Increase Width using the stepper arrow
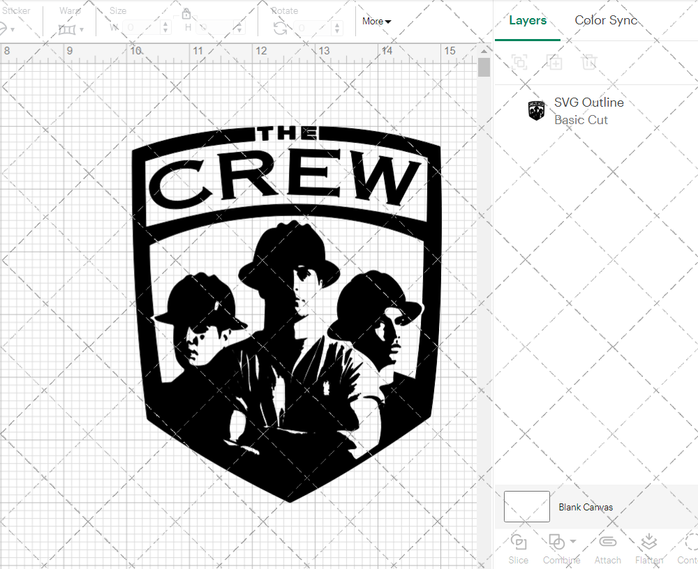The height and width of the screenshot is (569, 698). click(165, 24)
